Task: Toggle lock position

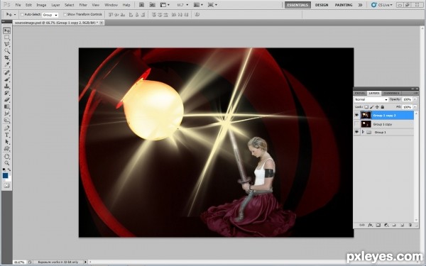Action: (377, 107)
